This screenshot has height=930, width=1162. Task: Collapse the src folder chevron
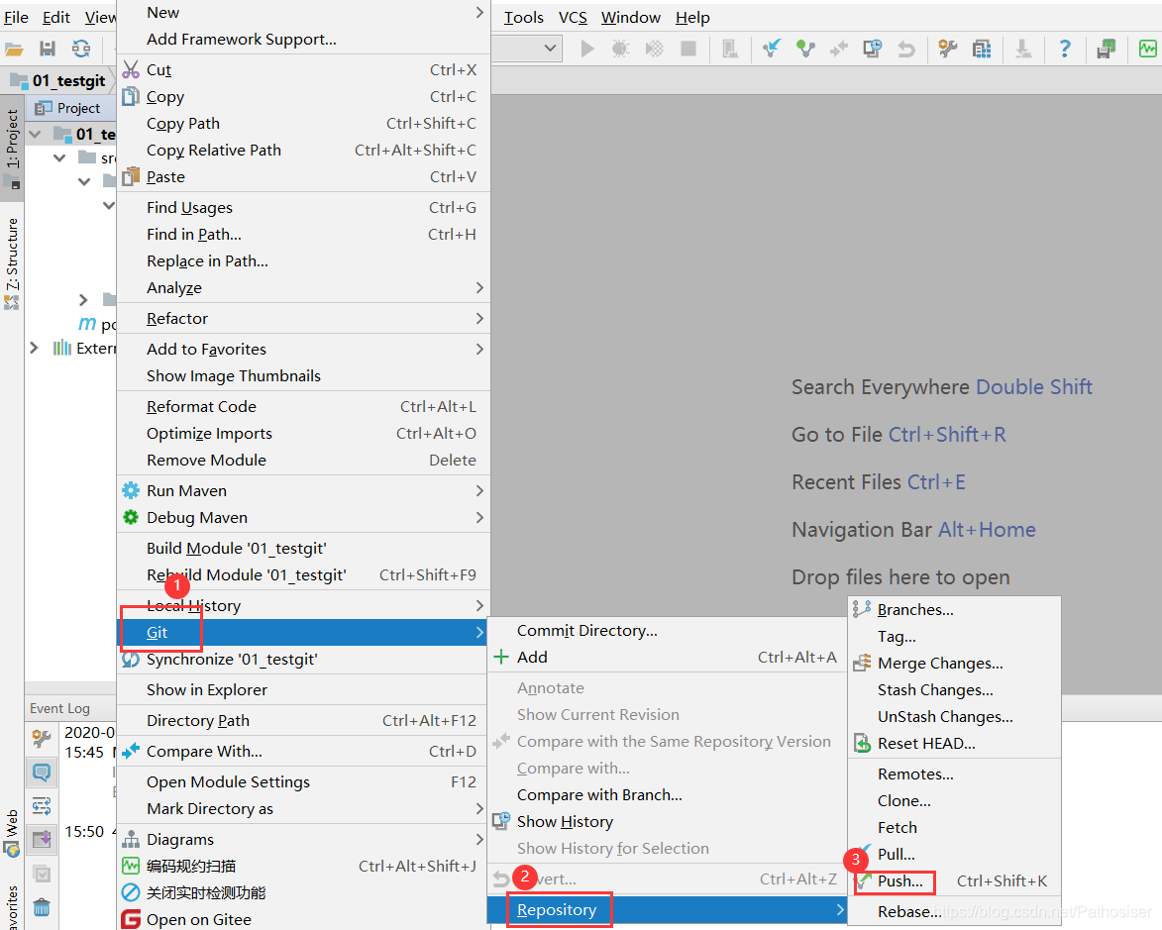(60, 157)
